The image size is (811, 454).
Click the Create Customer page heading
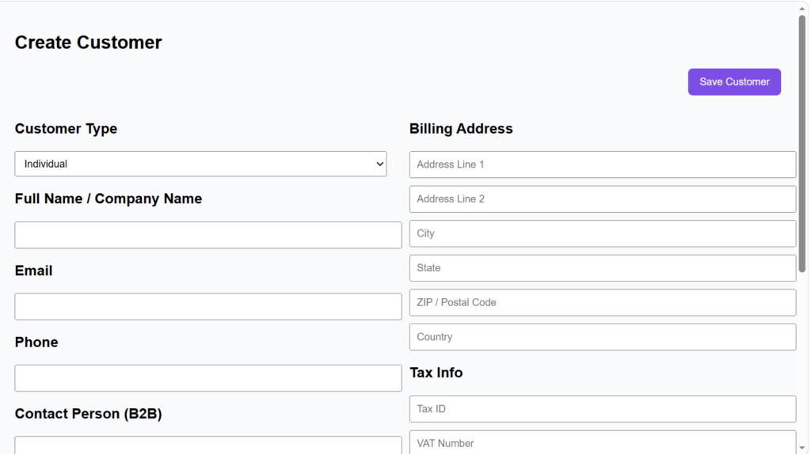click(x=88, y=43)
